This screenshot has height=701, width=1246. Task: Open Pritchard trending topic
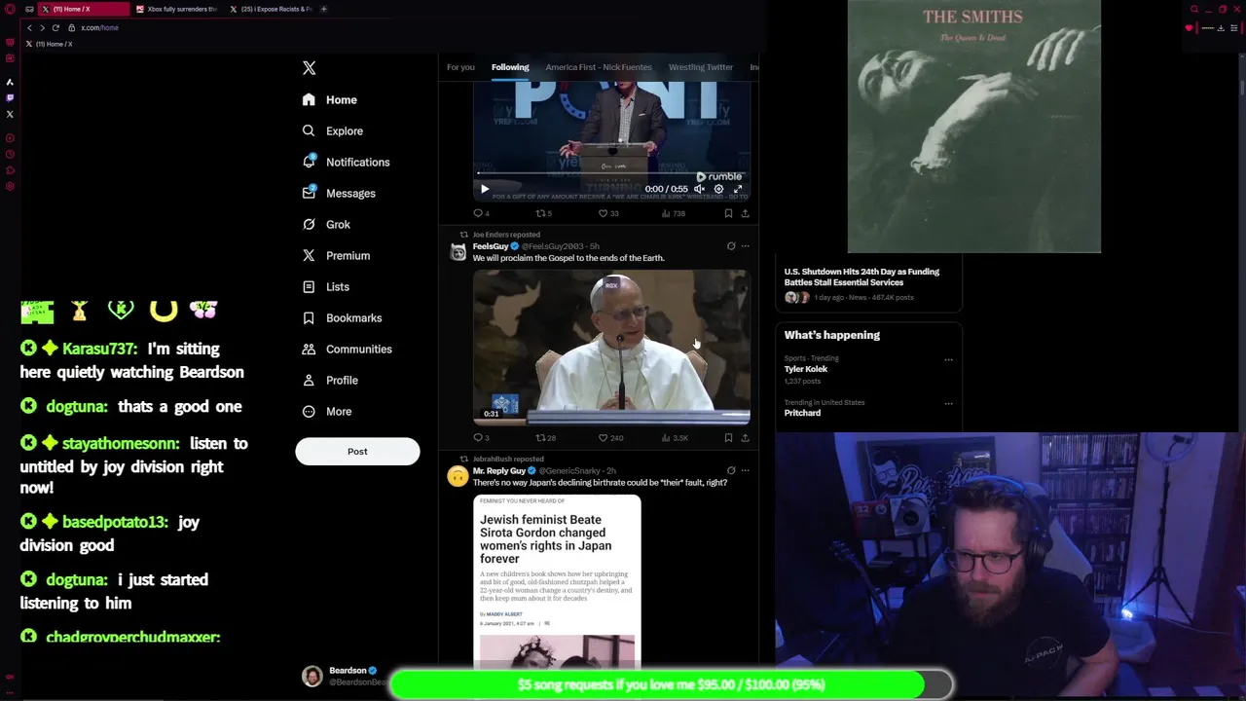pyautogui.click(x=802, y=413)
